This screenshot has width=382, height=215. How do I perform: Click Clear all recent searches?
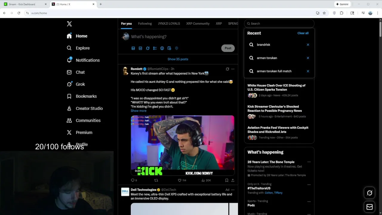(x=303, y=33)
